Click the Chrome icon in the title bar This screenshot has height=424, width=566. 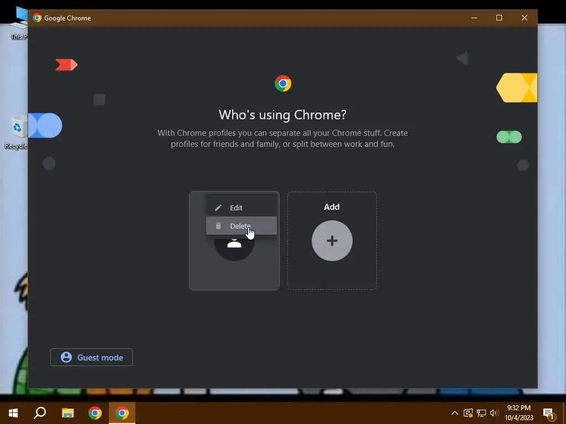click(37, 18)
